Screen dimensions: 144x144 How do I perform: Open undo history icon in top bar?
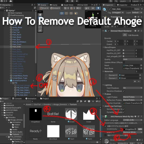click(x=111, y=1)
